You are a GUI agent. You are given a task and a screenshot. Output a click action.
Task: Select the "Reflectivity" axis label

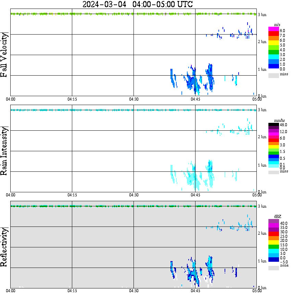[x=4, y=247]
